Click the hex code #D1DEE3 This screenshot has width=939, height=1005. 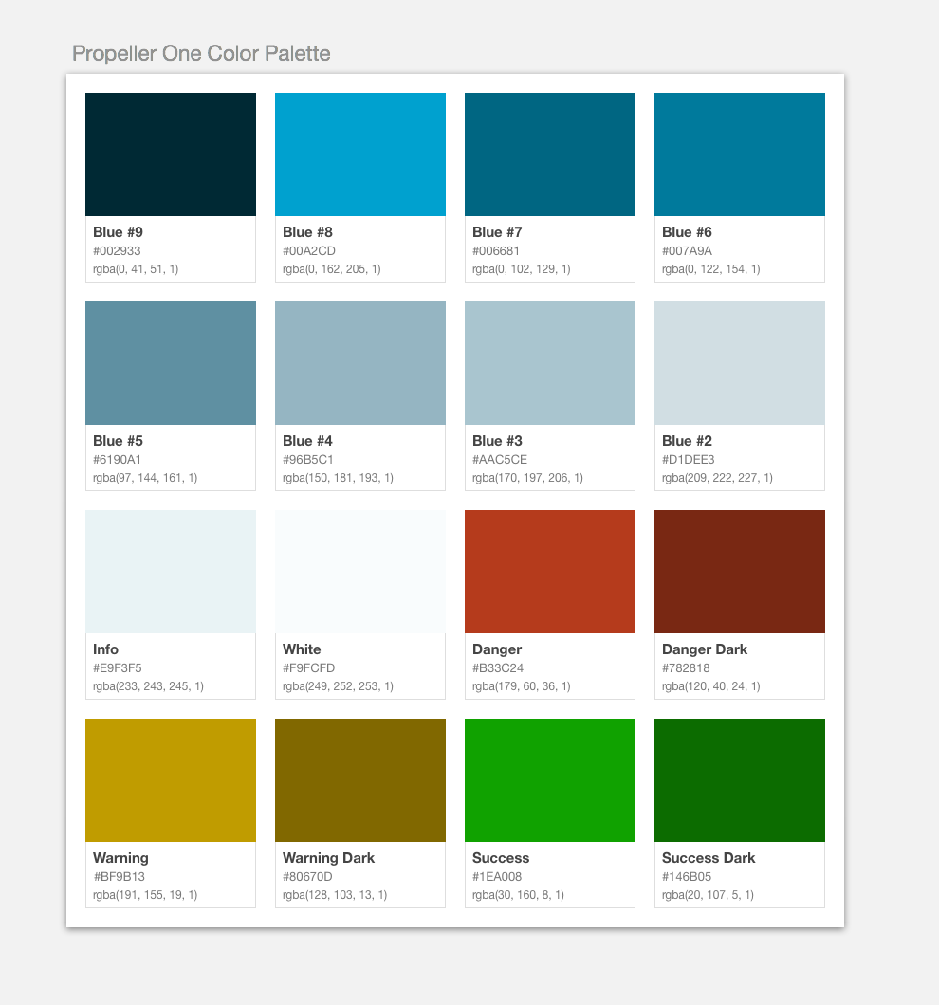tap(689, 460)
